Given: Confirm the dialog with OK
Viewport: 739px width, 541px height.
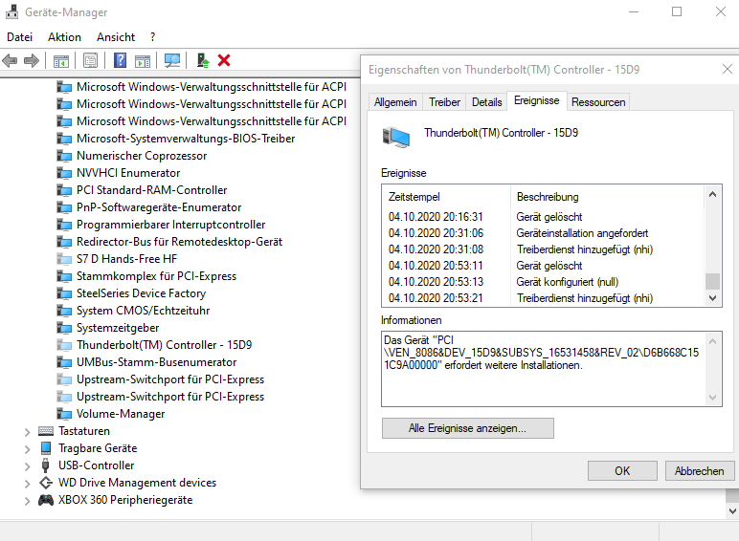Looking at the screenshot, I should point(622,471).
